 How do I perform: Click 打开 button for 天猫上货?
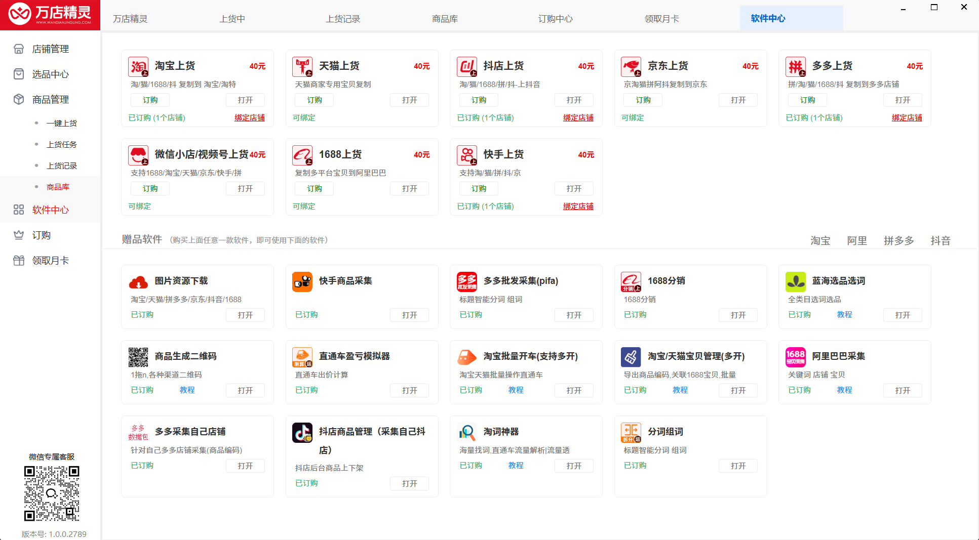410,100
